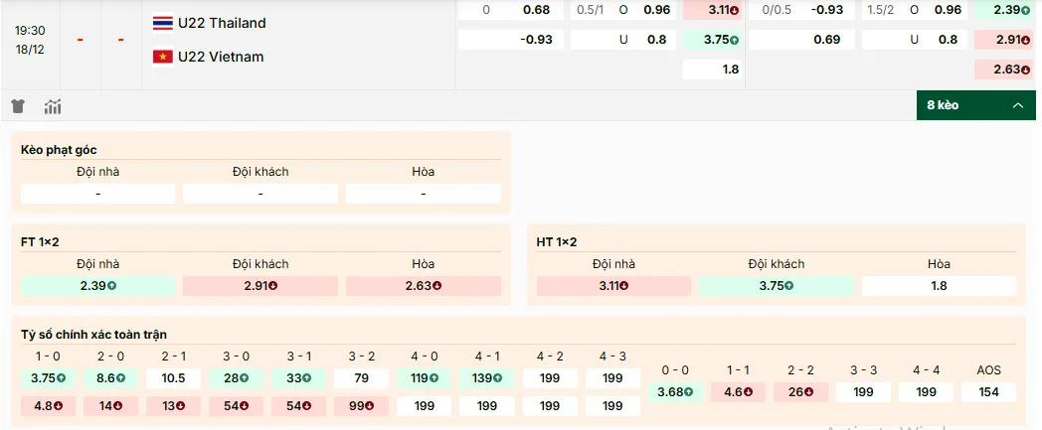This screenshot has height=430, width=1042.
Task: Collapse the 8 kèo panel chevron
Action: pyautogui.click(x=1017, y=105)
